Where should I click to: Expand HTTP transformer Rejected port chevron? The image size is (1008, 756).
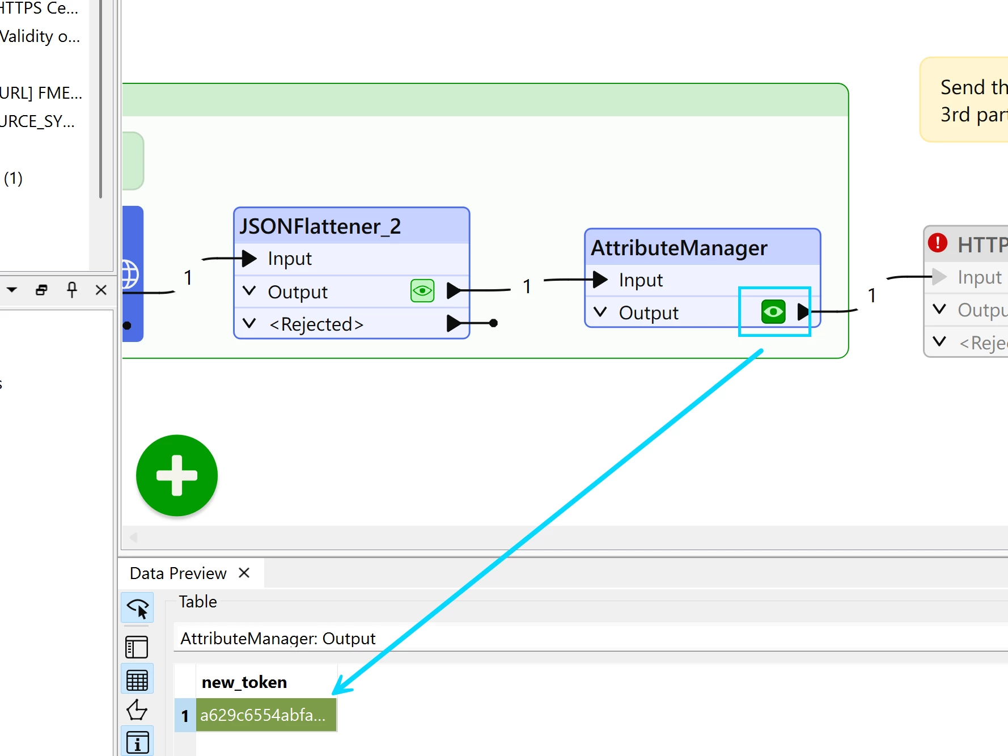(939, 341)
